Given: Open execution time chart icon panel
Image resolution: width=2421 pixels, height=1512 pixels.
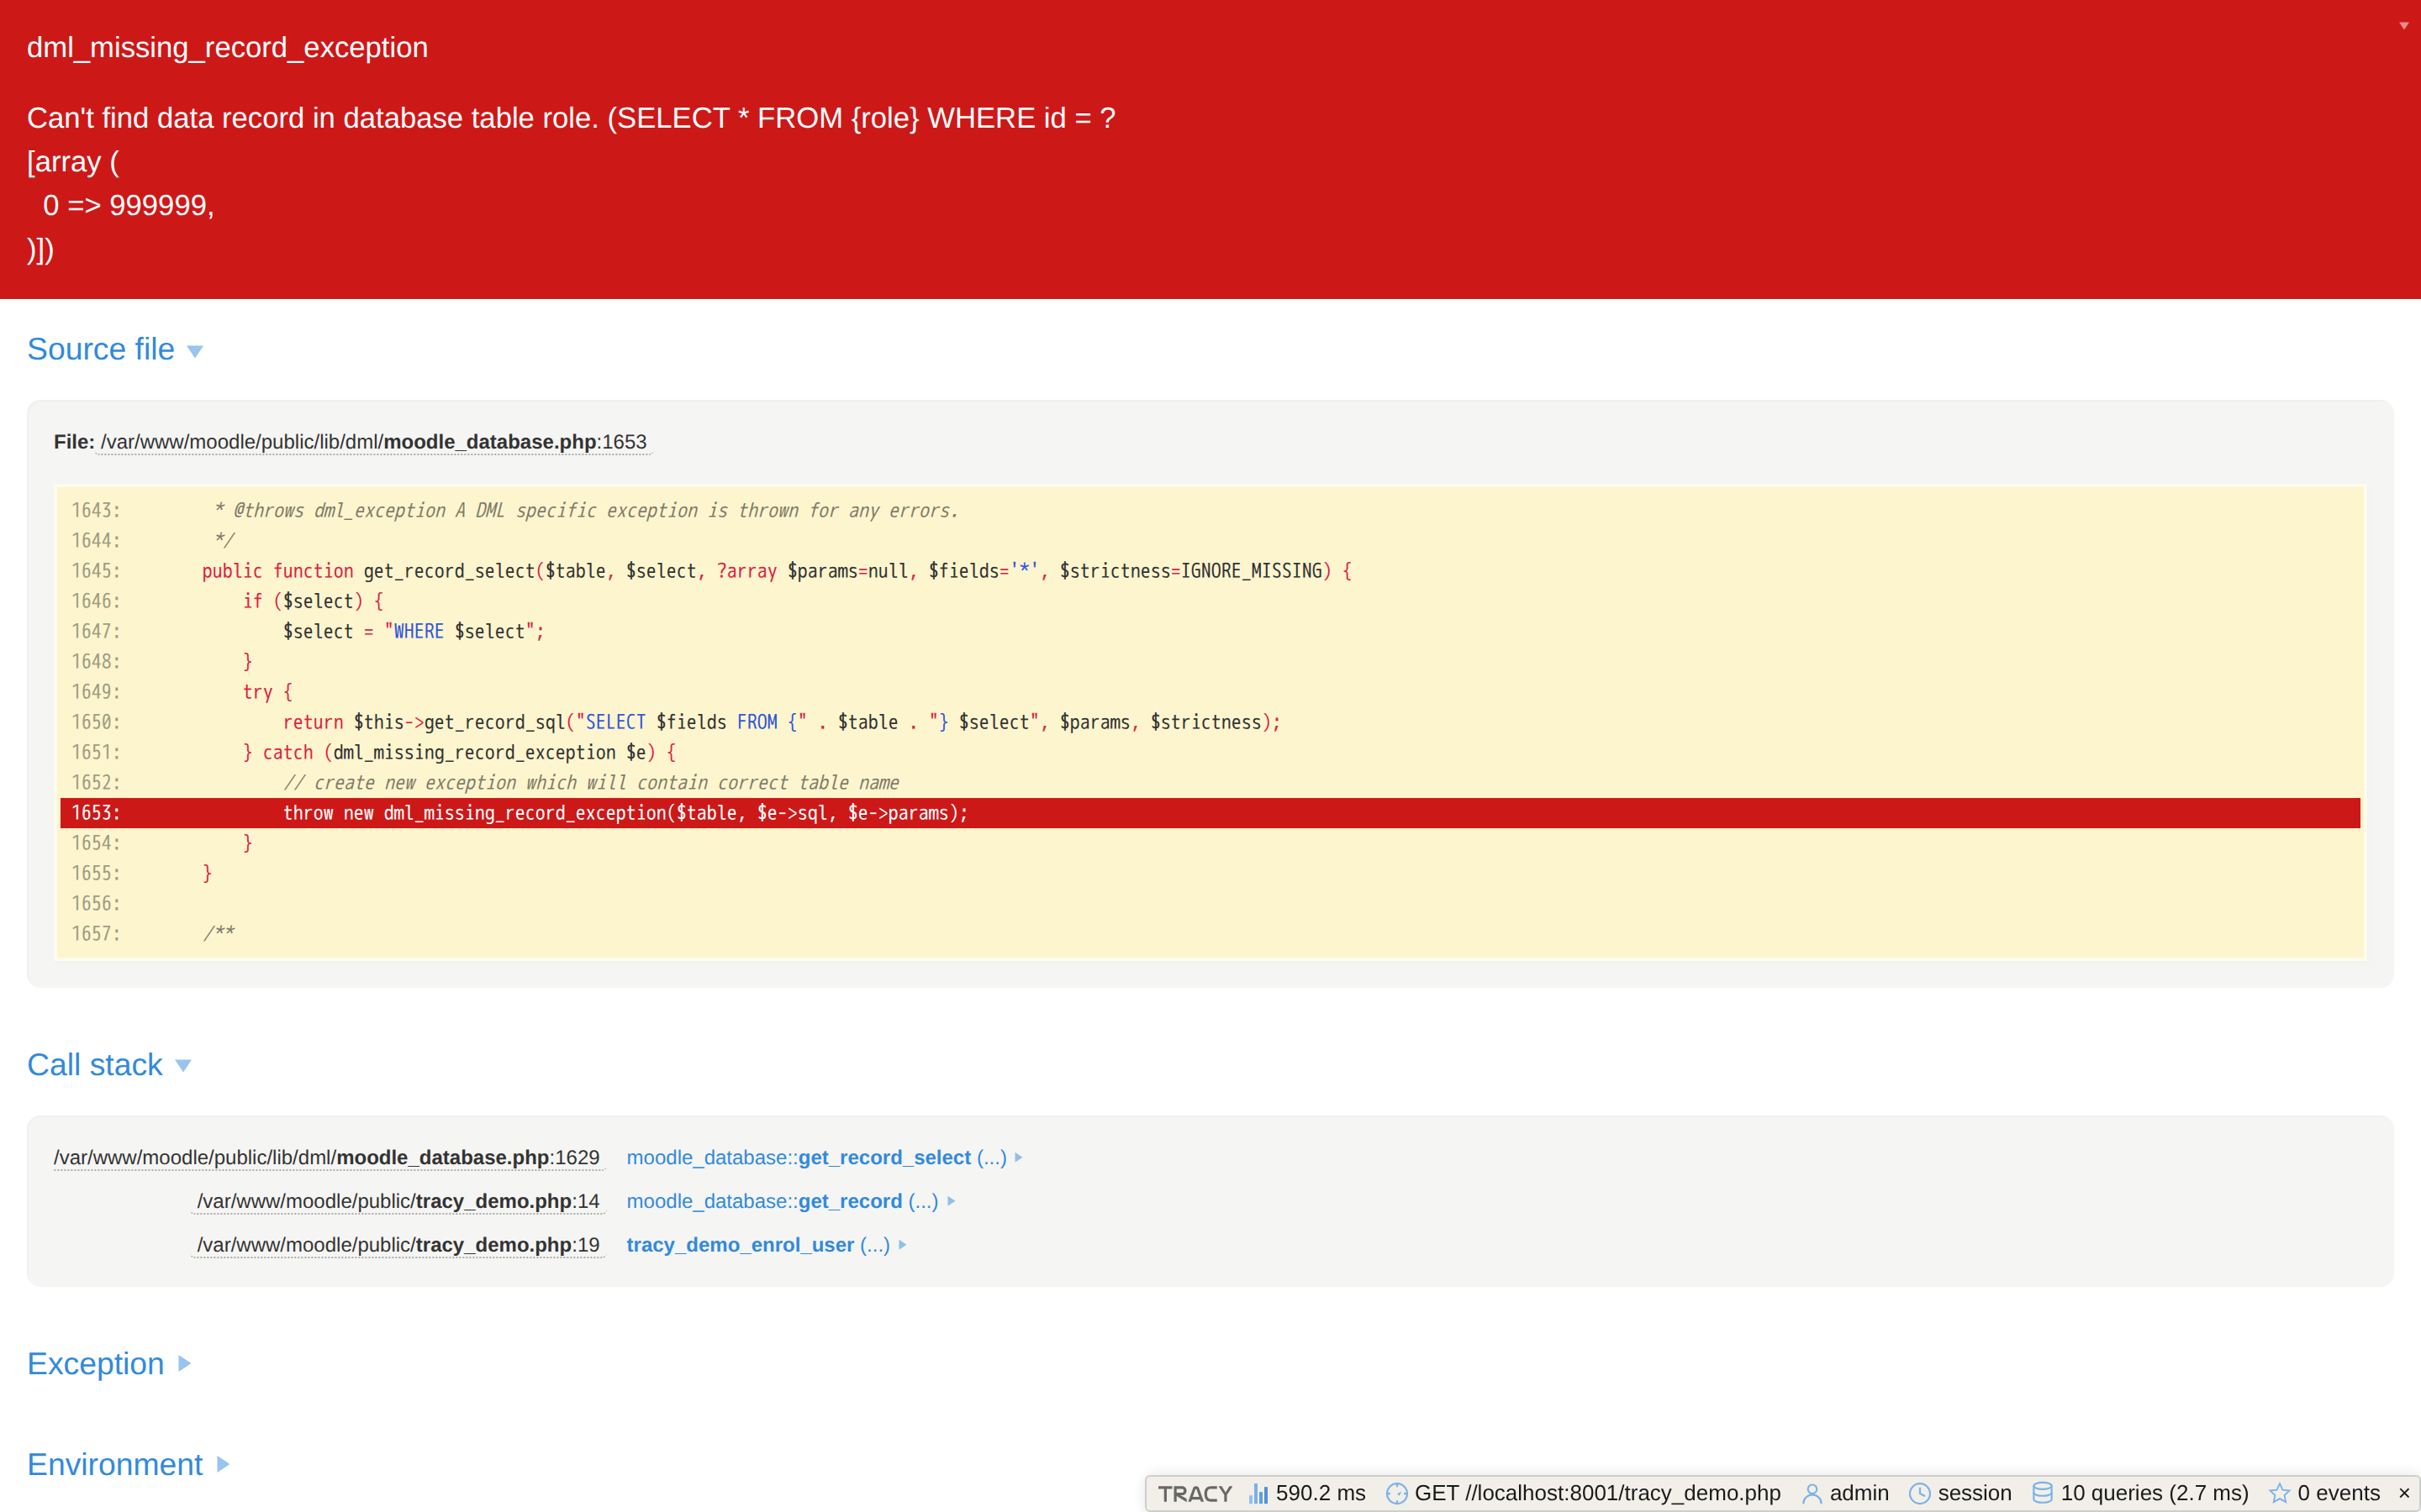Looking at the screenshot, I should [1258, 1494].
